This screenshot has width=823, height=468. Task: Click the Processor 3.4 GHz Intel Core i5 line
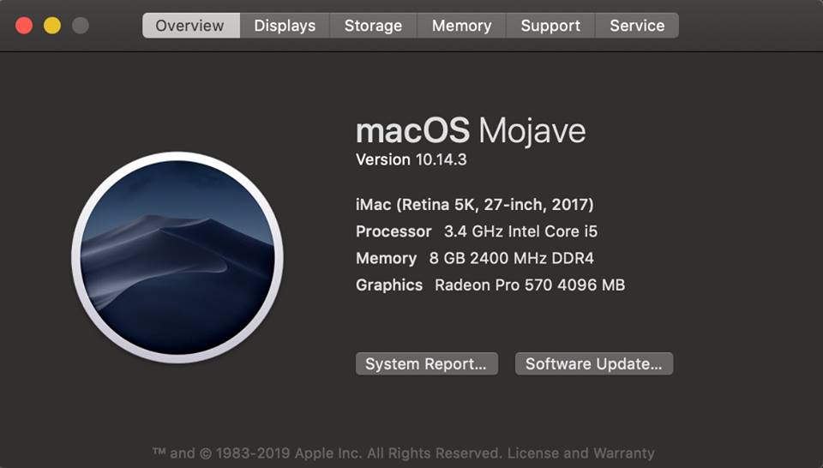pyautogui.click(x=477, y=231)
